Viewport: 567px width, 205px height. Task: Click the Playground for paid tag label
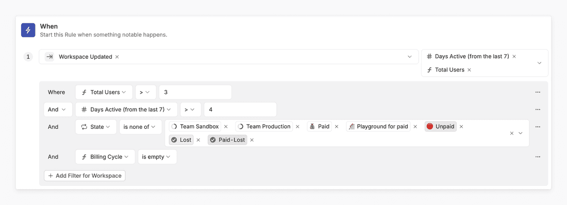tap(378, 127)
